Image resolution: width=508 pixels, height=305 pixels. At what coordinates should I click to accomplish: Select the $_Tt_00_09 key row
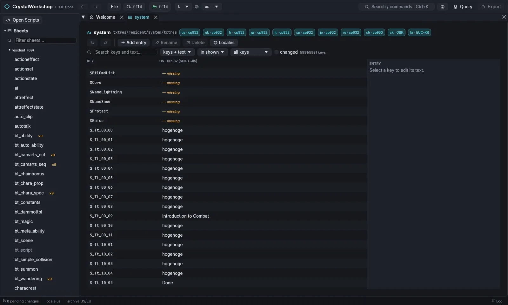(227, 216)
